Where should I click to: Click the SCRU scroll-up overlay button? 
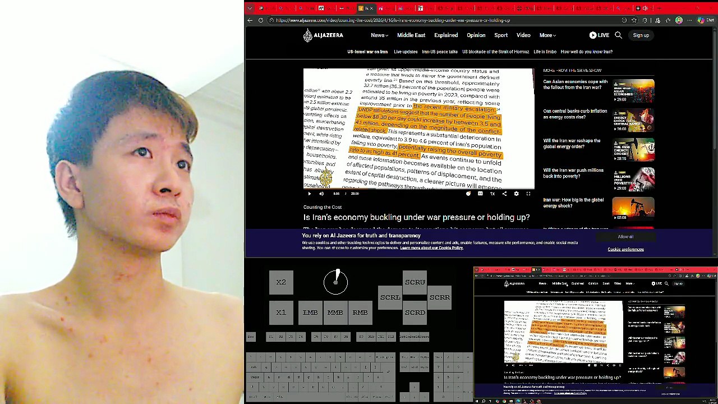pos(415,282)
